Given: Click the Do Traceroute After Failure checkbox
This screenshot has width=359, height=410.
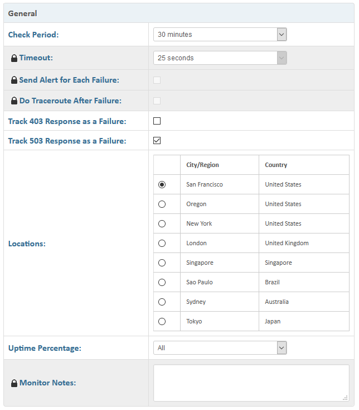Looking at the screenshot, I should coord(157,101).
